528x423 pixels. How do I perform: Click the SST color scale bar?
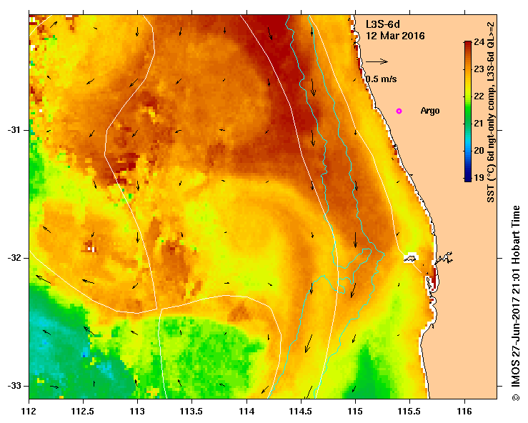pyautogui.click(x=468, y=111)
